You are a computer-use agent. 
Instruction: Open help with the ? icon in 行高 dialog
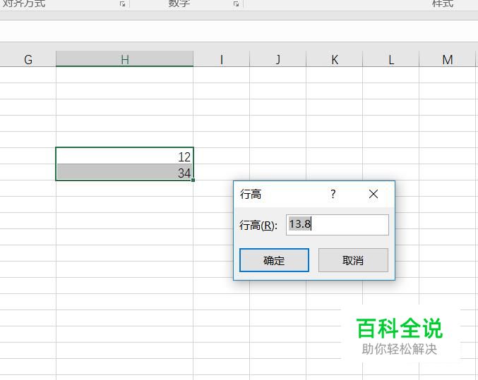333,194
